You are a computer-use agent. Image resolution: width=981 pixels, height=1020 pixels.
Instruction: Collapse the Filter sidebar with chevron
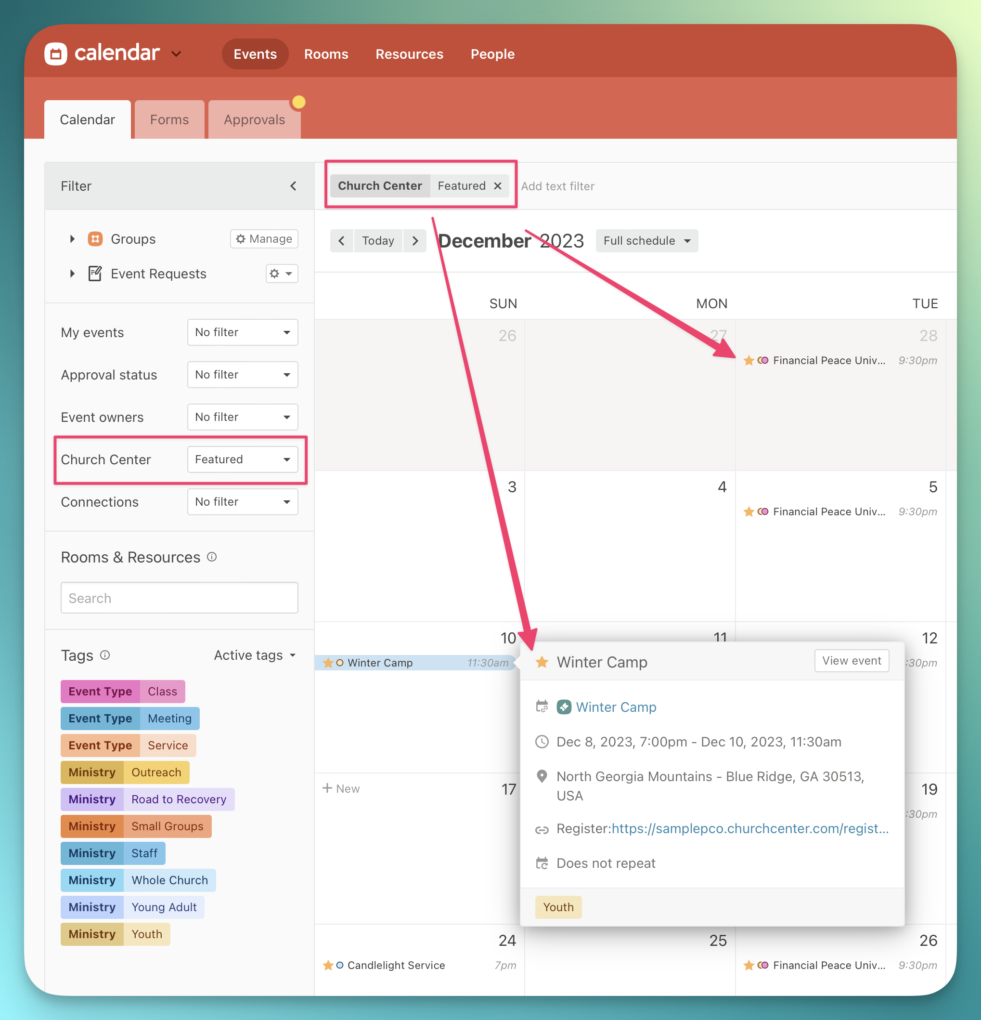[293, 186]
